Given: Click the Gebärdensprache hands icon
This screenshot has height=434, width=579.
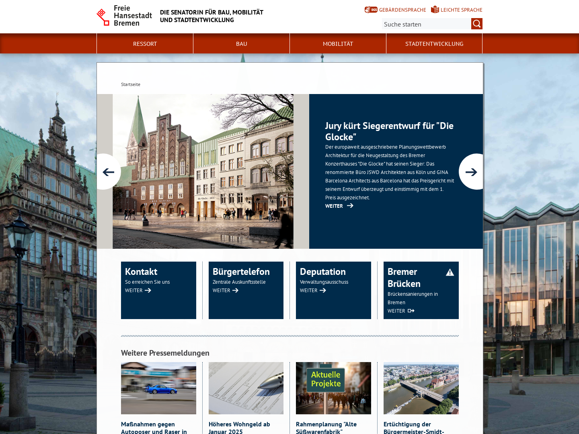Looking at the screenshot, I should (x=371, y=10).
